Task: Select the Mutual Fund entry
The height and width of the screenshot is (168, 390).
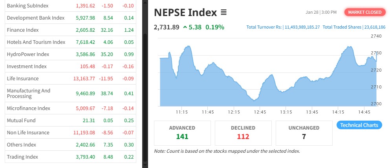Action: (21, 121)
